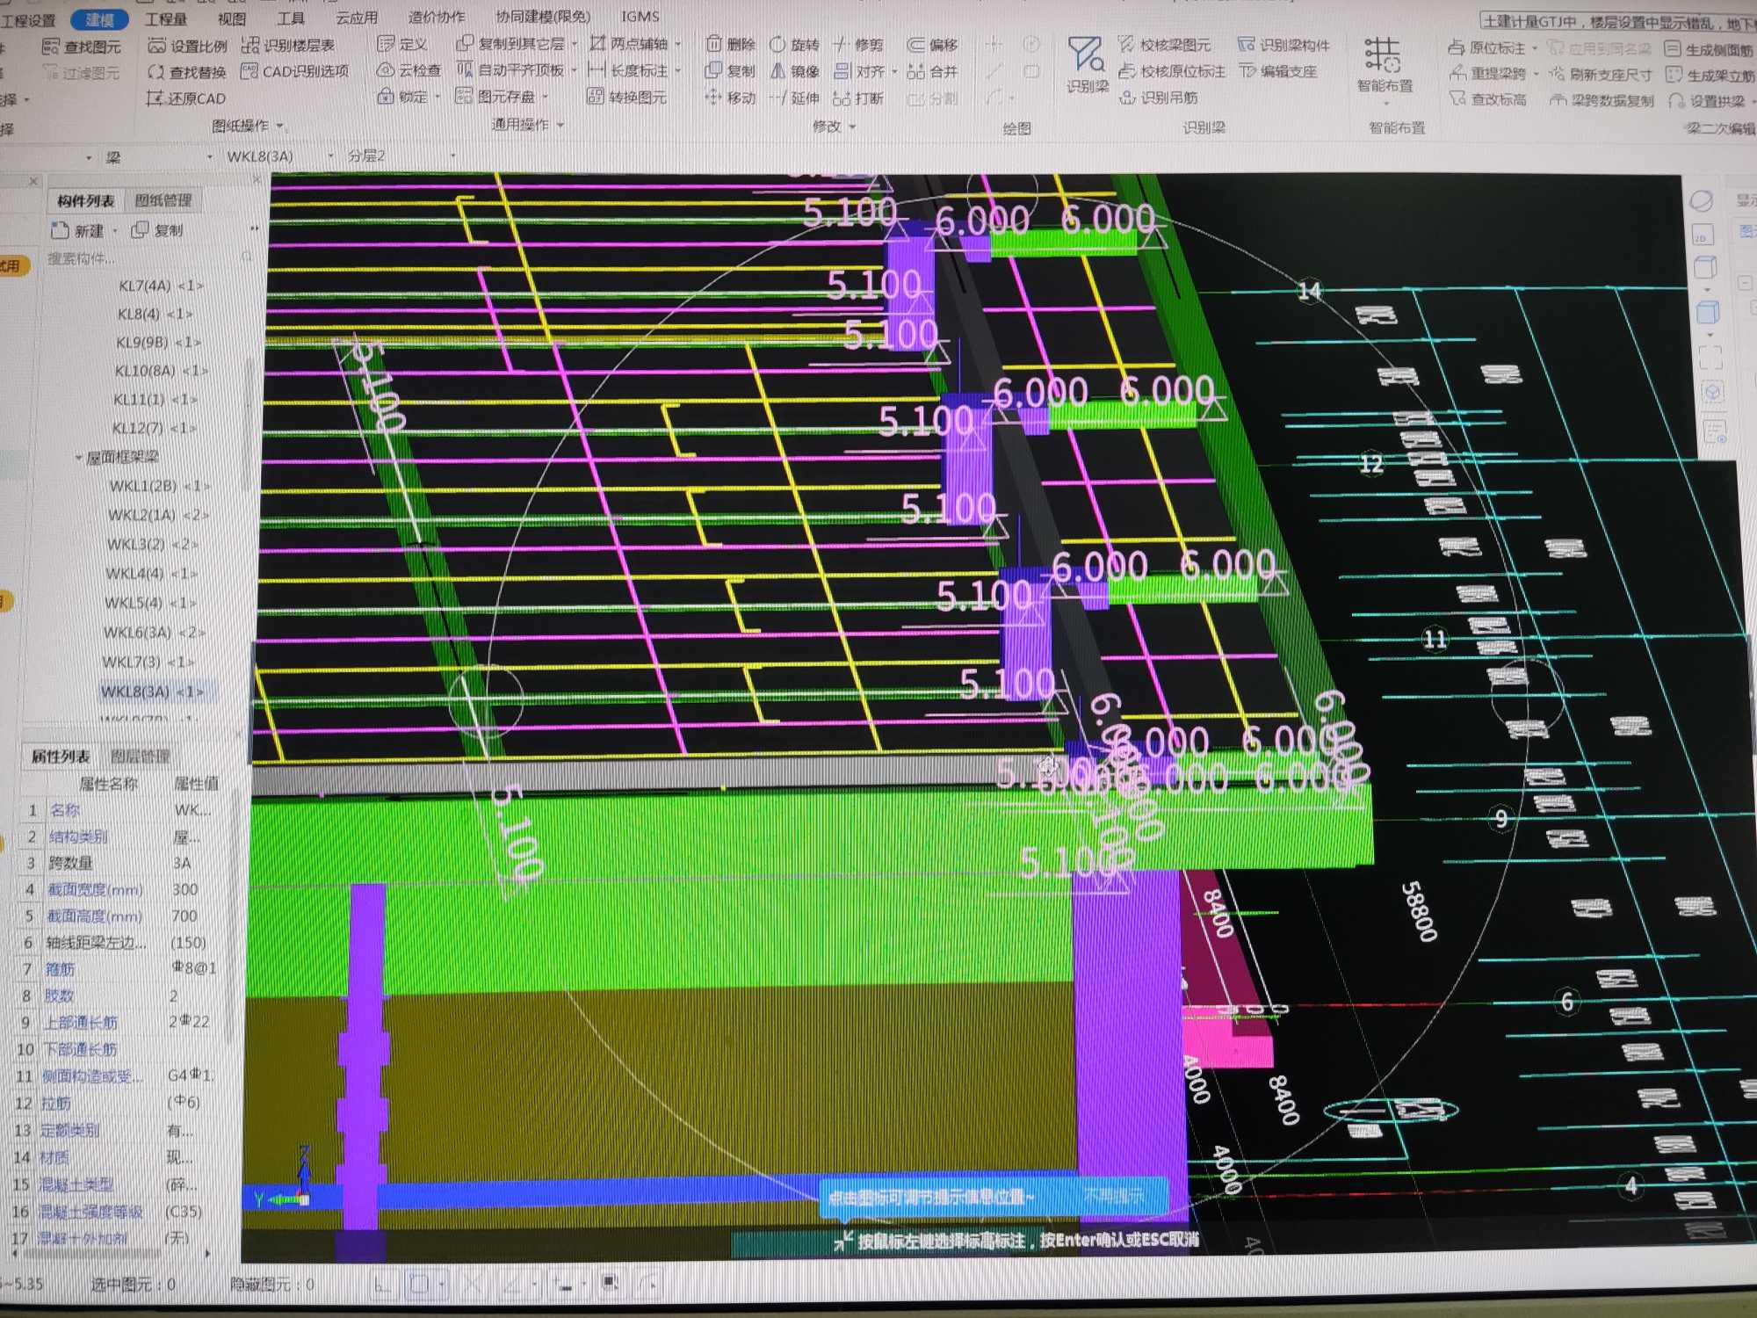The image size is (1757, 1318).
Task: Click the 混凝土强度等级 property name
Action: [x=90, y=1212]
